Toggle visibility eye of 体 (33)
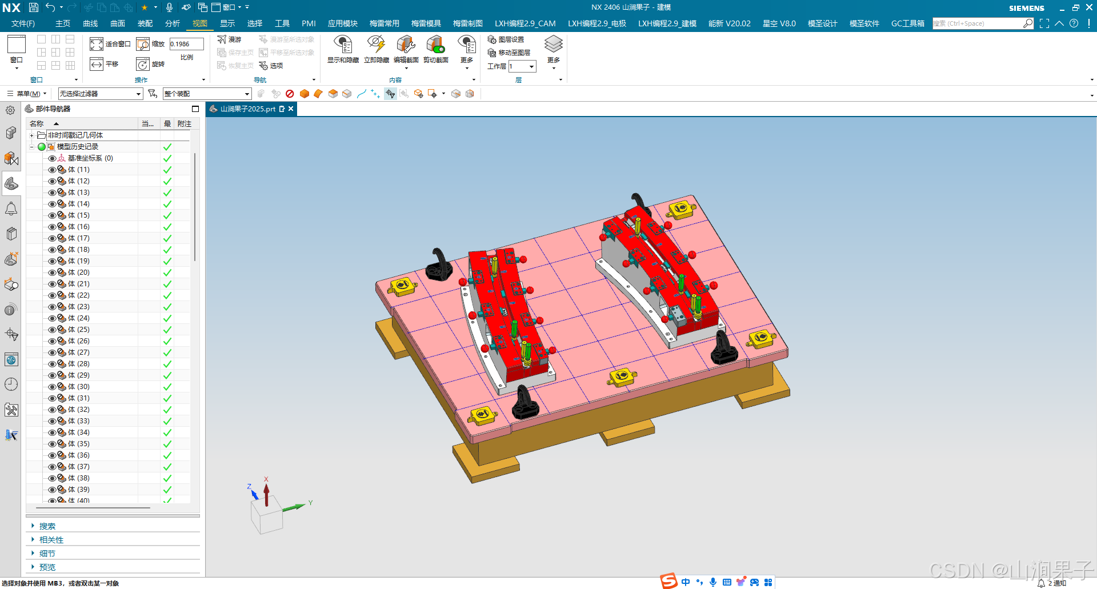The width and height of the screenshot is (1097, 589). click(x=52, y=421)
